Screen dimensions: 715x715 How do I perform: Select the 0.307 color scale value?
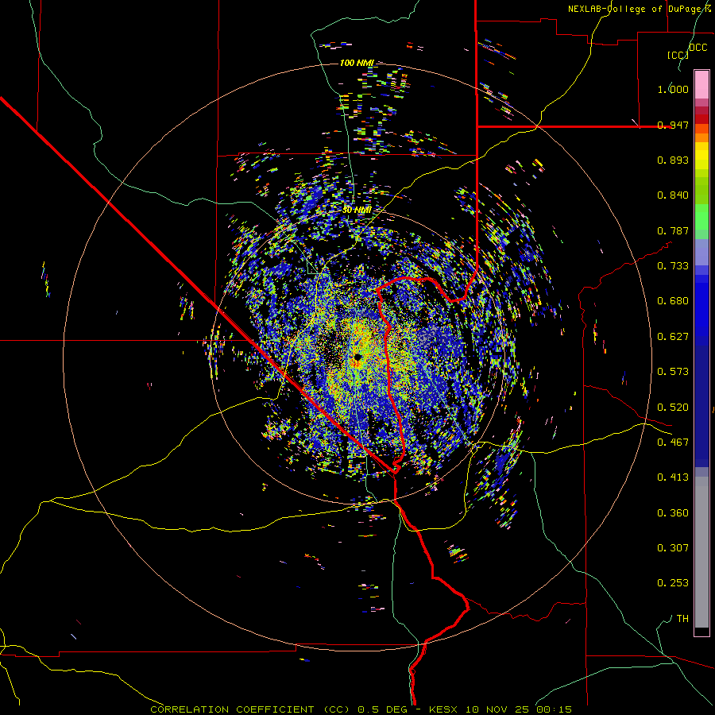click(673, 548)
